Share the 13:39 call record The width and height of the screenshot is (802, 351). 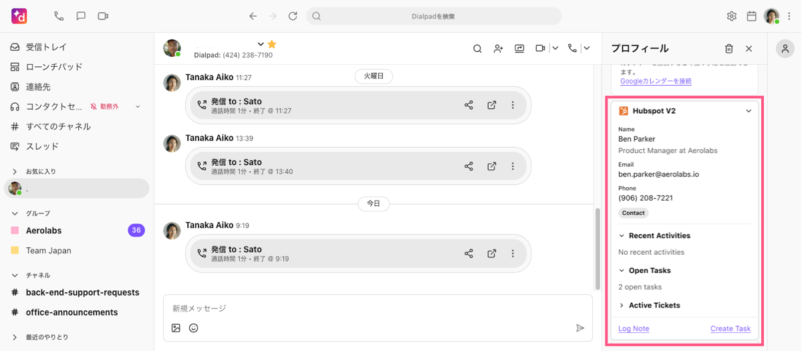tap(469, 166)
